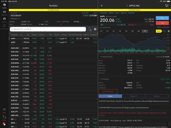Sort by the Instrument column arrow
This screenshot has width=171, height=128.
[21, 35]
